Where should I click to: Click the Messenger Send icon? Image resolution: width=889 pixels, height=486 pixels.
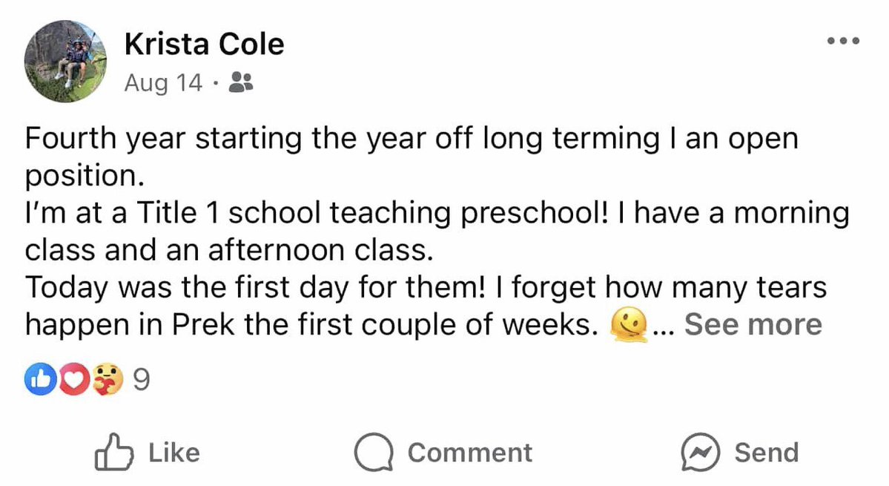[x=700, y=453]
